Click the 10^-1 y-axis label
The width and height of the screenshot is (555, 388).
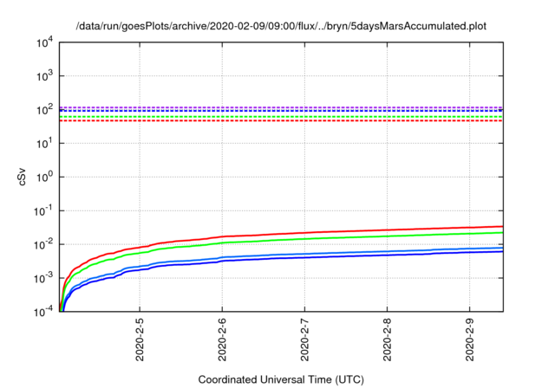[42, 210]
